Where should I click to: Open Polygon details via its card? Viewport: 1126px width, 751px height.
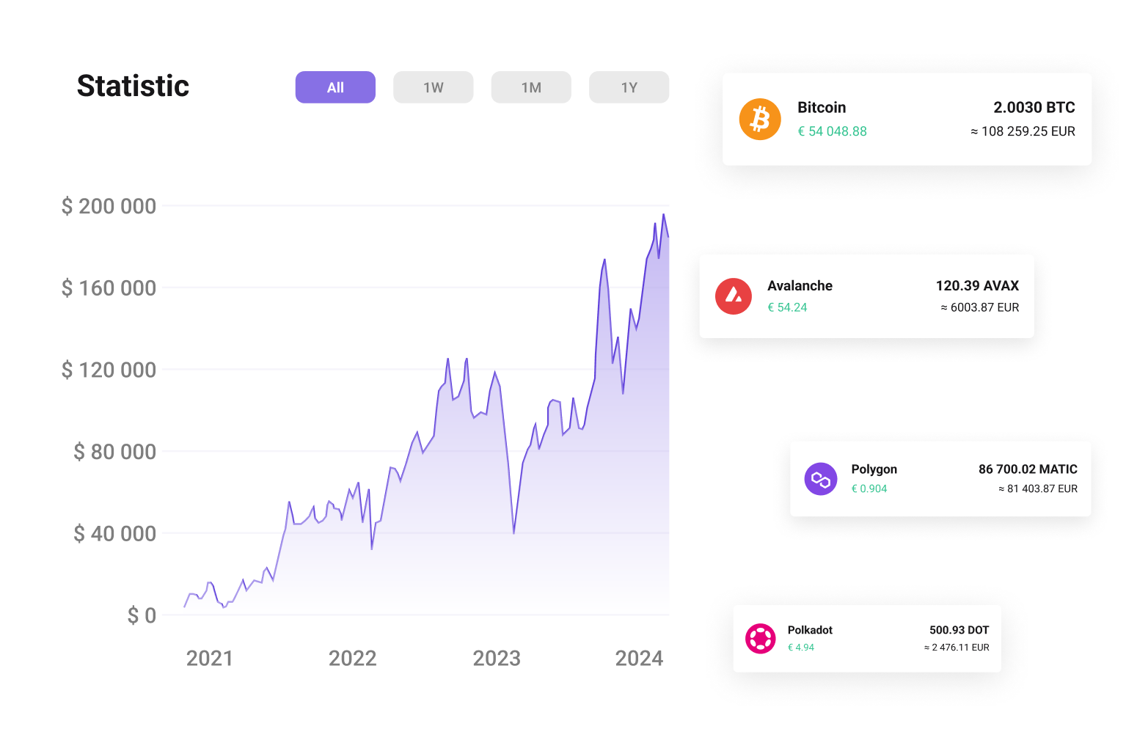(940, 478)
